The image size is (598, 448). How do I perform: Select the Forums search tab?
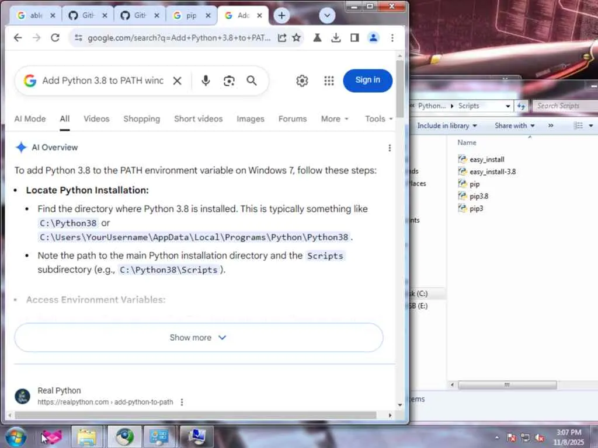click(x=293, y=119)
